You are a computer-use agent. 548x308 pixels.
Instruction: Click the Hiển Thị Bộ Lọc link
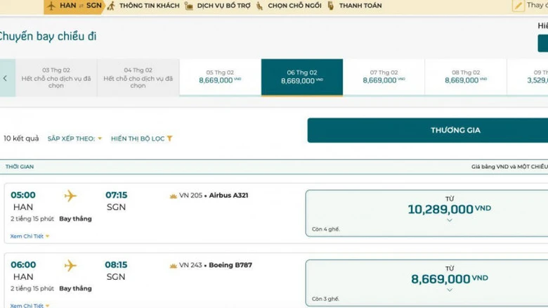click(x=138, y=139)
